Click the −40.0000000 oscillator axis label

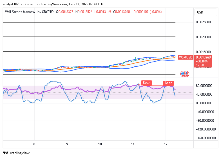(205, 112)
